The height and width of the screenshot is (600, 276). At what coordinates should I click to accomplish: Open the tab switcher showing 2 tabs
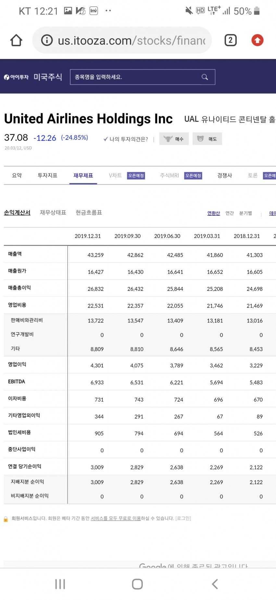click(x=231, y=40)
